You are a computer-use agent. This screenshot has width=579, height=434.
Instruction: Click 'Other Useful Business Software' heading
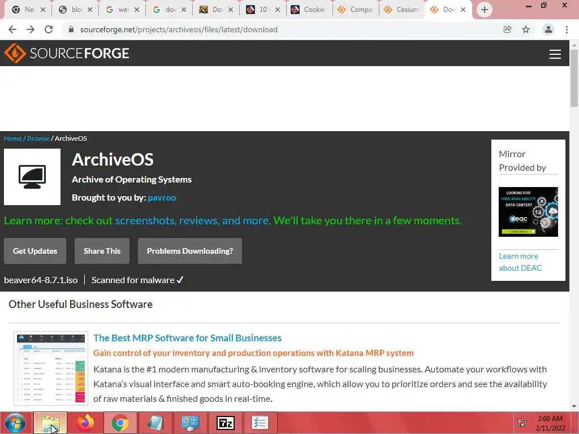[80, 305]
